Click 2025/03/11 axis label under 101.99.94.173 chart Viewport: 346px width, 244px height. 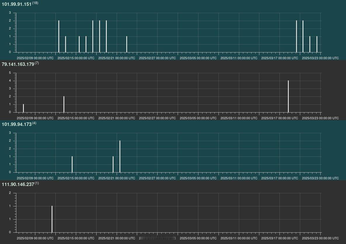pyautogui.click(x=239, y=178)
